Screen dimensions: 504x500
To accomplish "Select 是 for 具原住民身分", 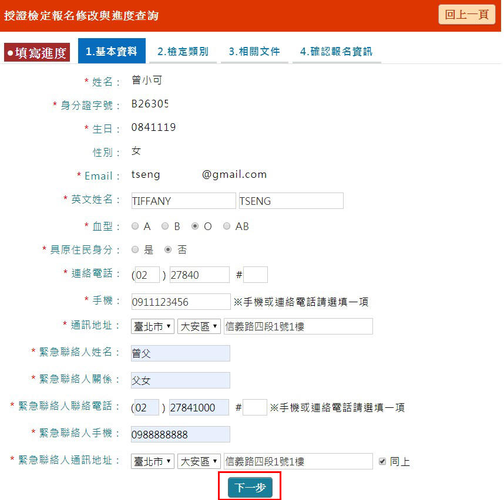I will coord(135,249).
